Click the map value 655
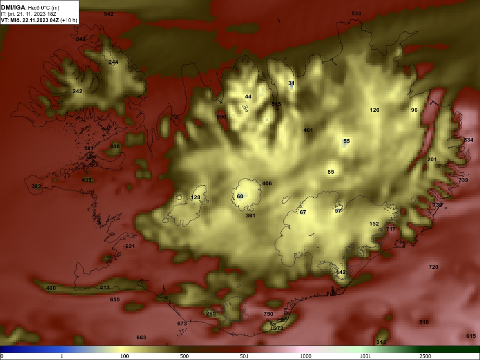 click(115, 300)
